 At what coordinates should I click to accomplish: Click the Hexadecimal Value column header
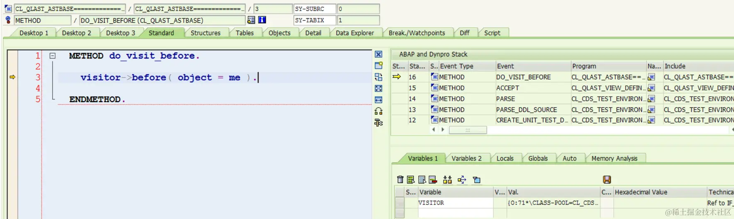coord(660,192)
